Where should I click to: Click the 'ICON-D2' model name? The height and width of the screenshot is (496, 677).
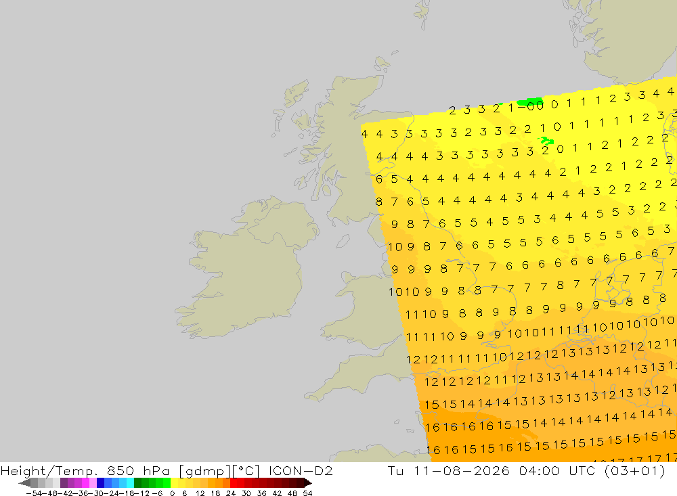pyautogui.click(x=301, y=470)
